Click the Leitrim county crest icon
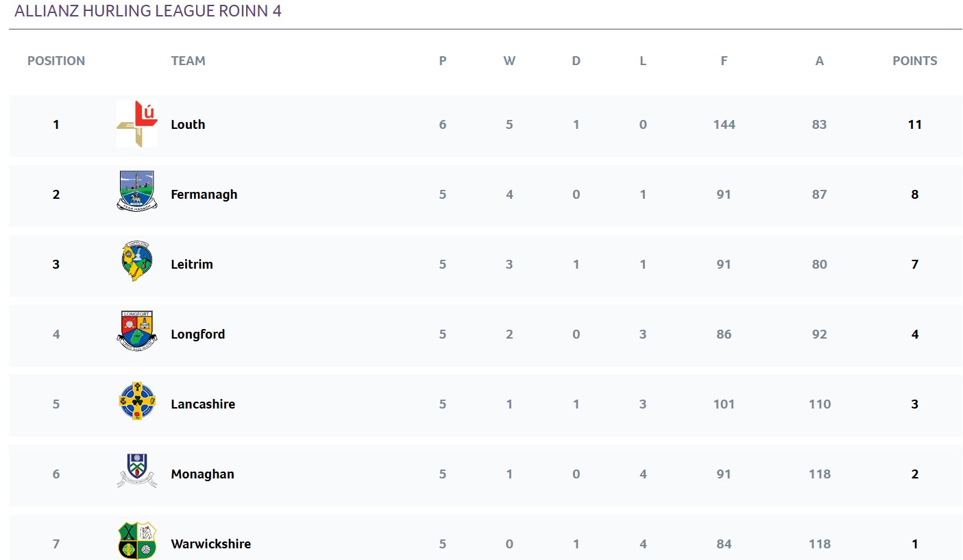 pos(137,261)
